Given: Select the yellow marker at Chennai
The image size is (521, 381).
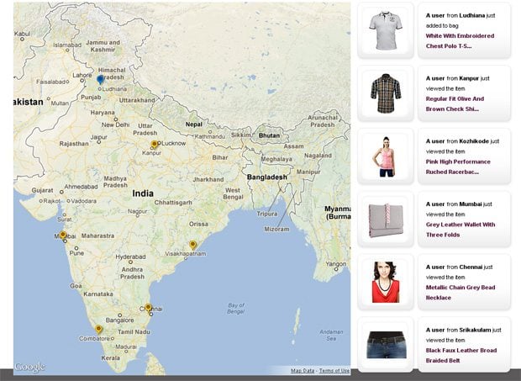Looking at the screenshot, I should click(x=149, y=308).
